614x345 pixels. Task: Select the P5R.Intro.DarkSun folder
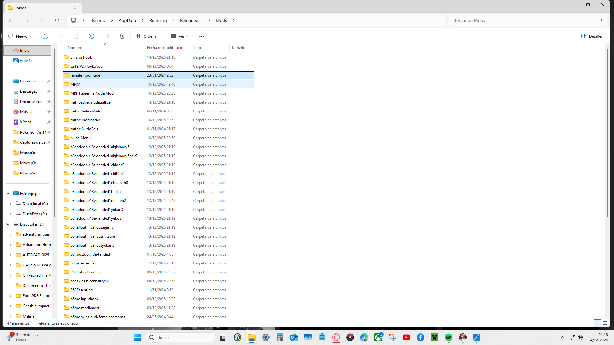158,272
